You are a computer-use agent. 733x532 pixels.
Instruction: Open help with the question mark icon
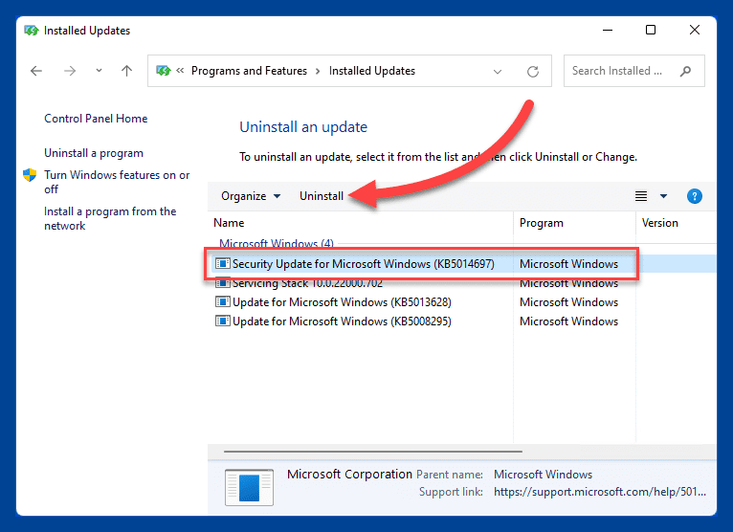tap(694, 196)
